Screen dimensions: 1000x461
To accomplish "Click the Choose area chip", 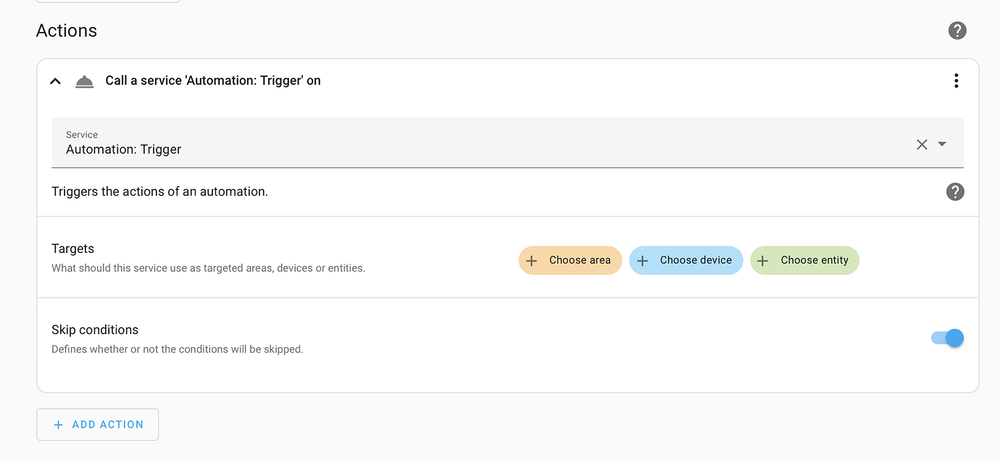I will pos(570,260).
